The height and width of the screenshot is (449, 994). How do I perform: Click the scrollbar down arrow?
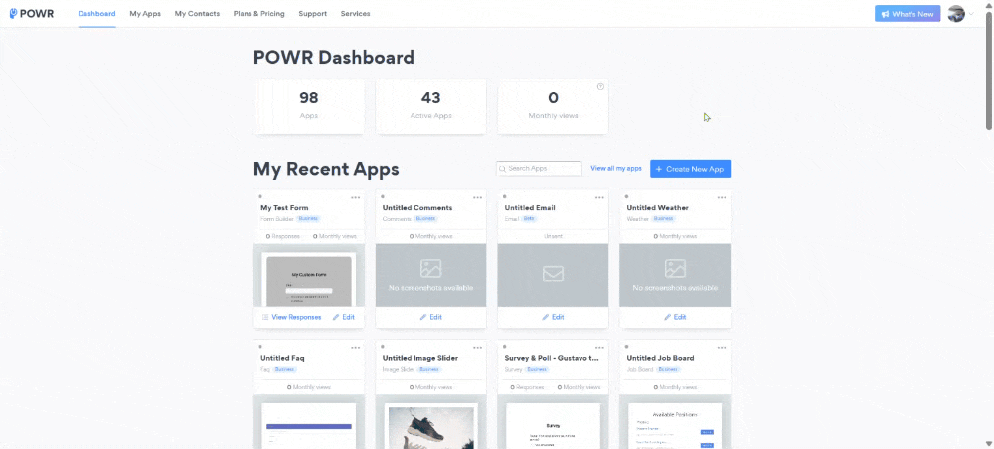(x=989, y=444)
